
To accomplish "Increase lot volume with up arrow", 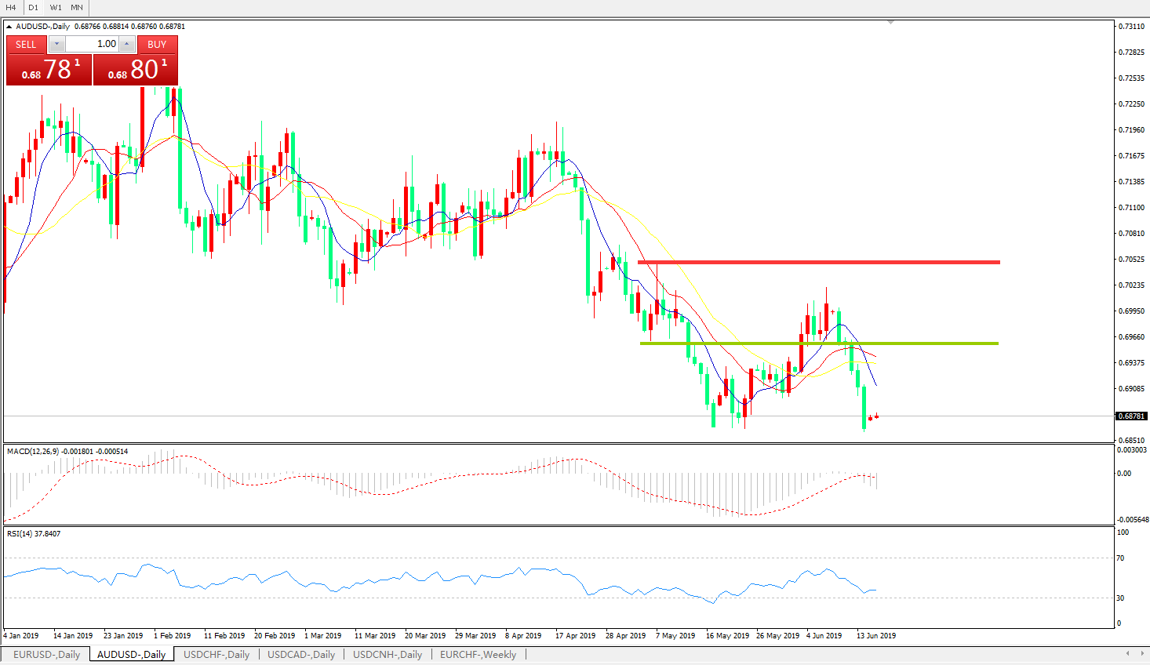I will 127,45.
